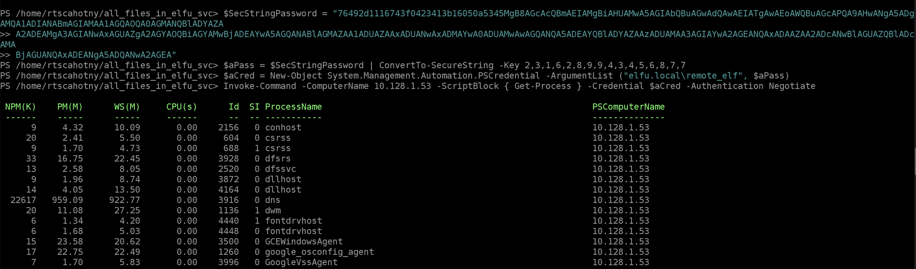
Task: Click the process ID 2156
Action: click(x=228, y=127)
